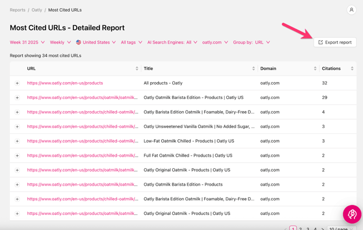Go to Oatly breadcrumb

pos(37,10)
